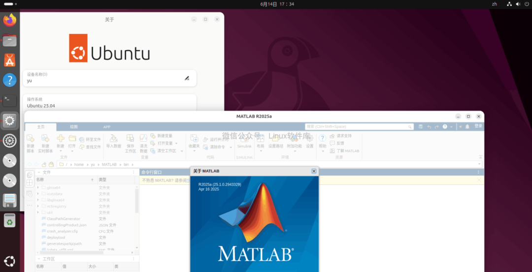Click the notification bell in MATLAB
532x272 pixels.
[x=467, y=127]
